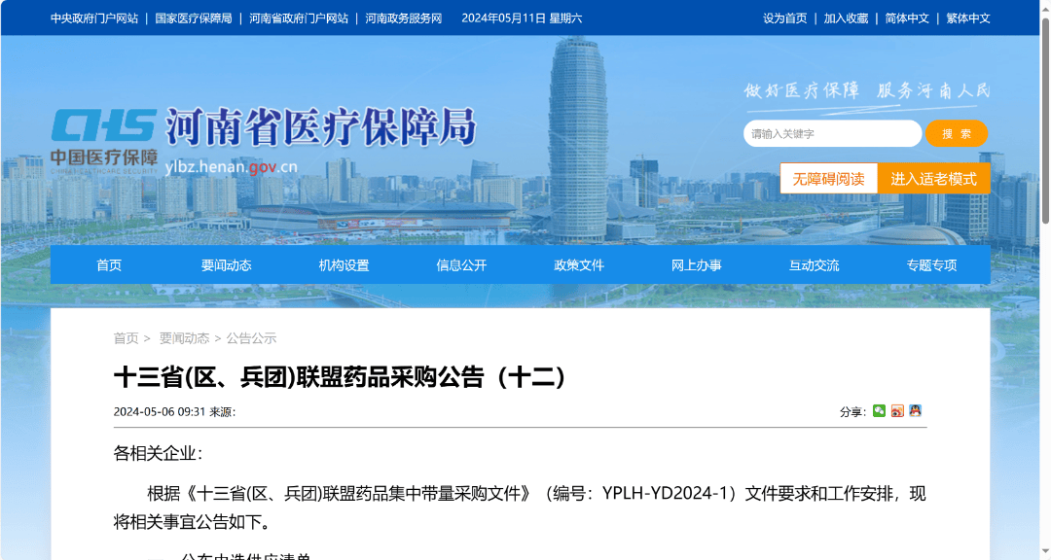Click the keyword search input box
Screen dimensions: 1051x560
click(832, 133)
